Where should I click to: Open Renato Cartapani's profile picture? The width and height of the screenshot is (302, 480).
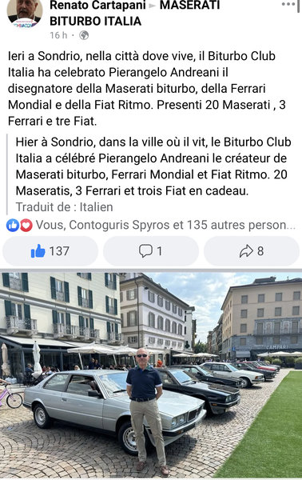point(25,14)
